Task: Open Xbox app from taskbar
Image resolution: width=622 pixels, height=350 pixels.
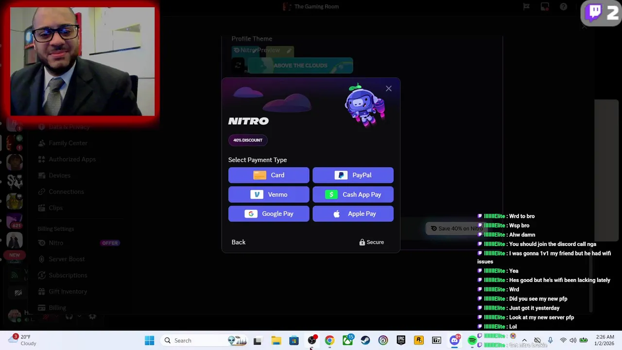Action: (x=347, y=340)
